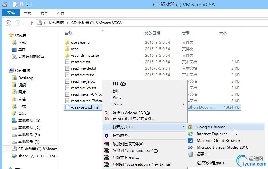Open 本地磁盘 (C:) in sidebar

pyautogui.click(x=29, y=120)
